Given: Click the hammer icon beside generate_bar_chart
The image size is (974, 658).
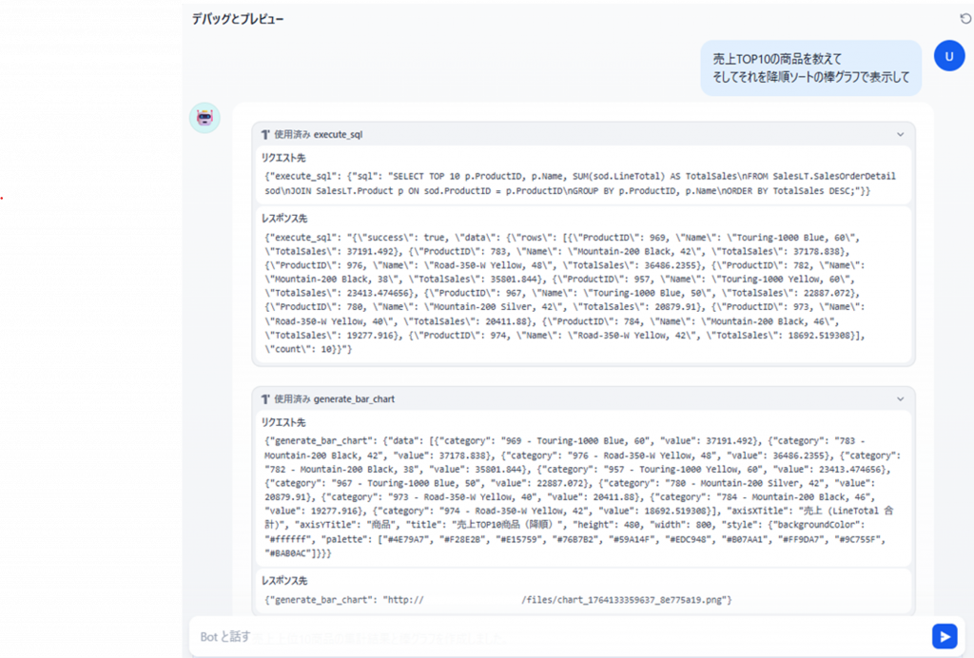Looking at the screenshot, I should tap(265, 399).
